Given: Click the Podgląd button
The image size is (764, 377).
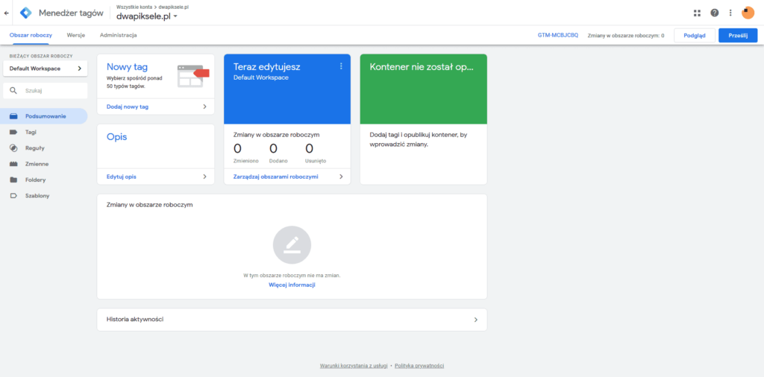Looking at the screenshot, I should point(694,35).
